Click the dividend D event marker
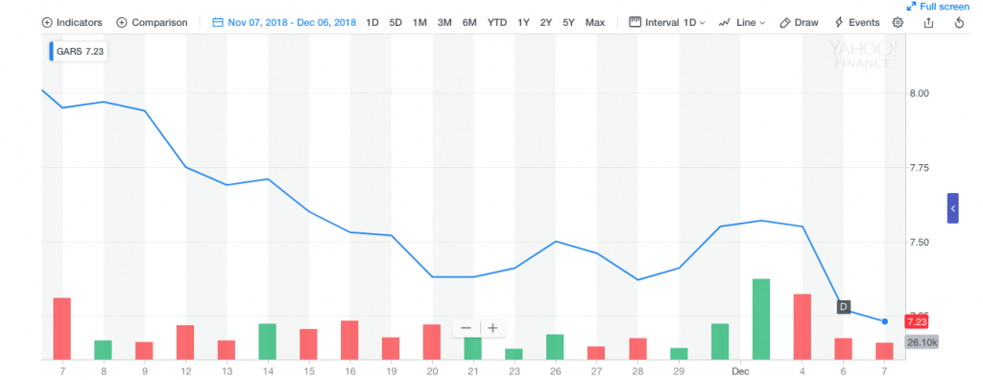The image size is (983, 380). tap(843, 307)
